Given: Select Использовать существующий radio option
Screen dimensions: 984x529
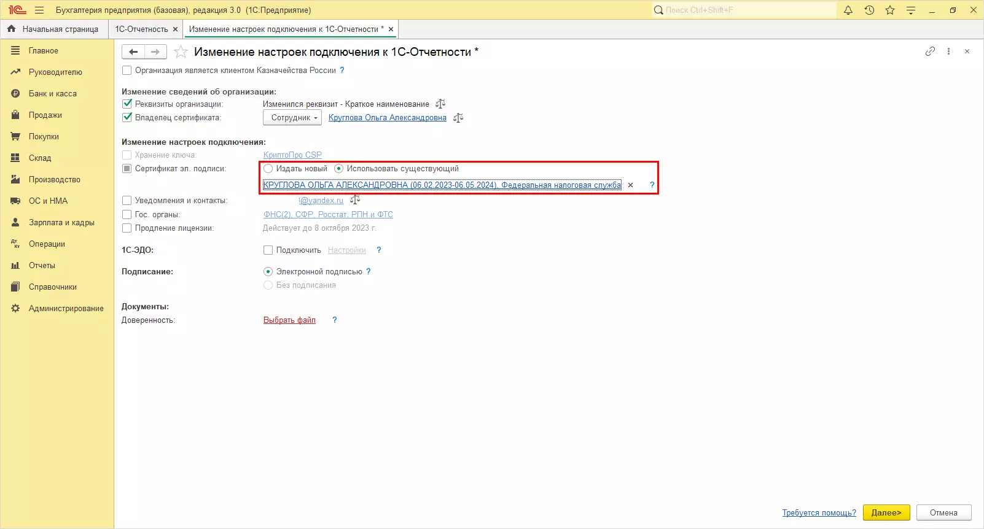Looking at the screenshot, I should coord(338,168).
